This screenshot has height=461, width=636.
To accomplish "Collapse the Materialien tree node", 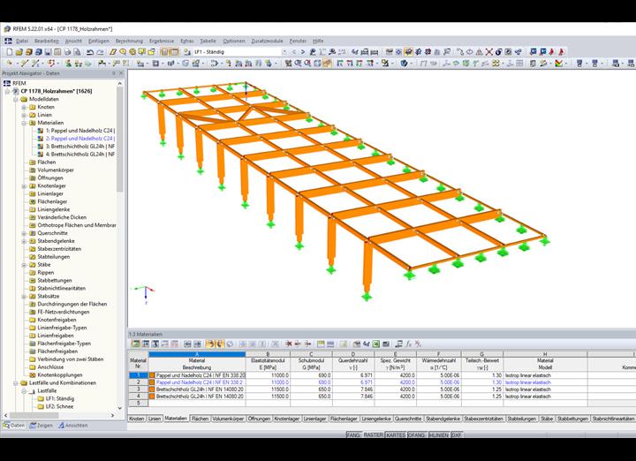I will (x=24, y=123).
